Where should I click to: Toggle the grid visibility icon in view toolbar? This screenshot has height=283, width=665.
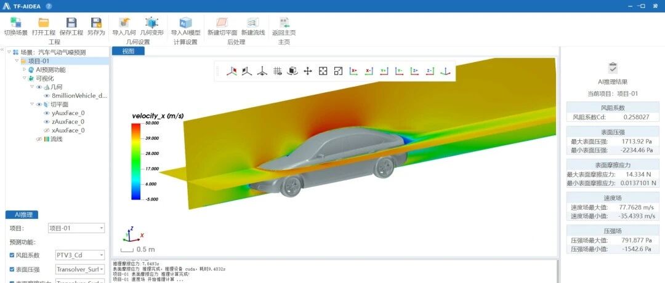(x=277, y=71)
